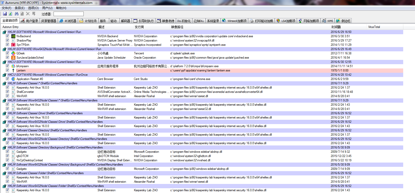The width and height of the screenshot is (415, 193).
Task: Open the 计划任务 tab
Action: [88, 21]
